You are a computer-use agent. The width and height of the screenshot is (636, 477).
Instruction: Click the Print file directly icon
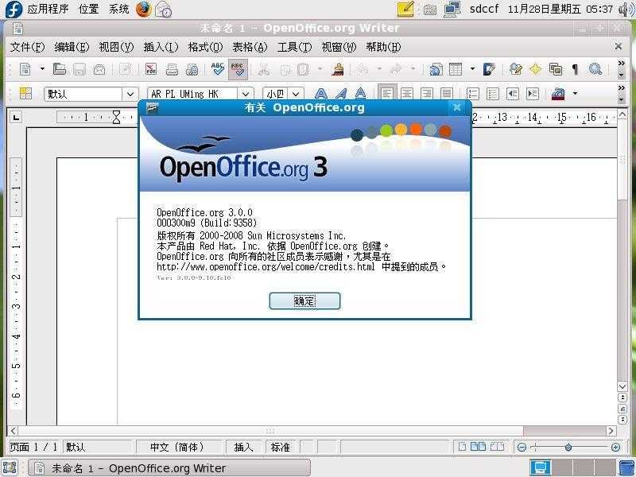tap(172, 69)
